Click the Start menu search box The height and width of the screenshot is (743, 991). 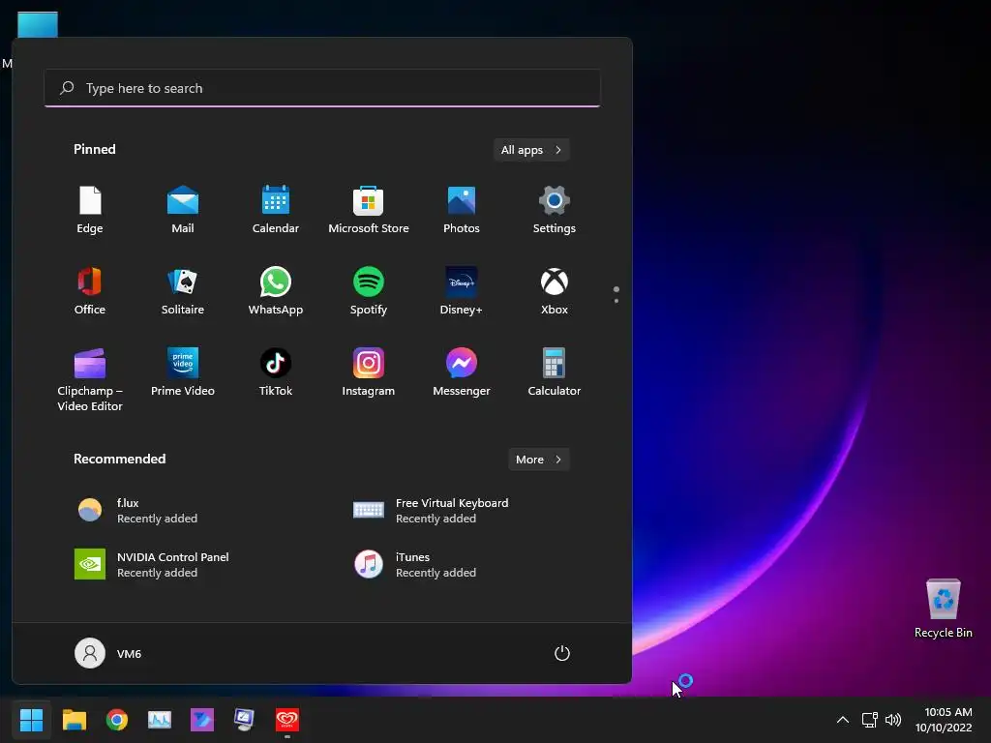coord(322,88)
